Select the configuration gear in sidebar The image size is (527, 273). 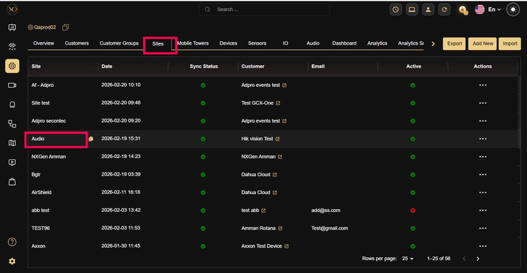[x=12, y=66]
